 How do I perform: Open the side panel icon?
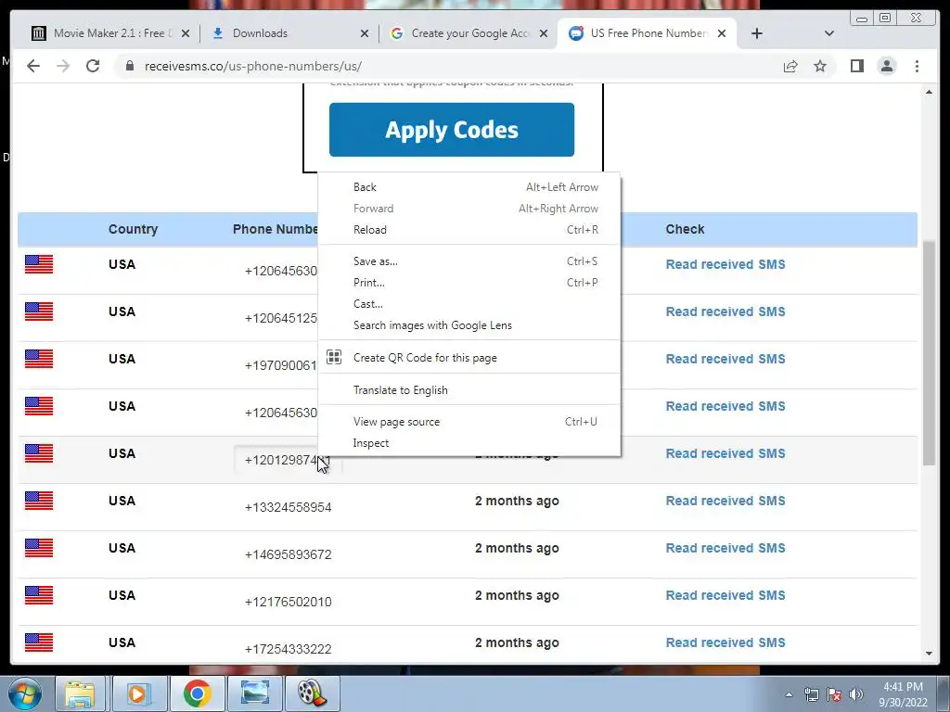point(856,66)
